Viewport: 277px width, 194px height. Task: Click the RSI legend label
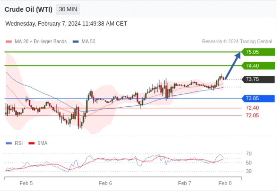pyautogui.click(x=19, y=143)
